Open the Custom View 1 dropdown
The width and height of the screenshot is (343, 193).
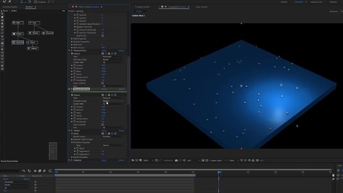click(x=218, y=160)
